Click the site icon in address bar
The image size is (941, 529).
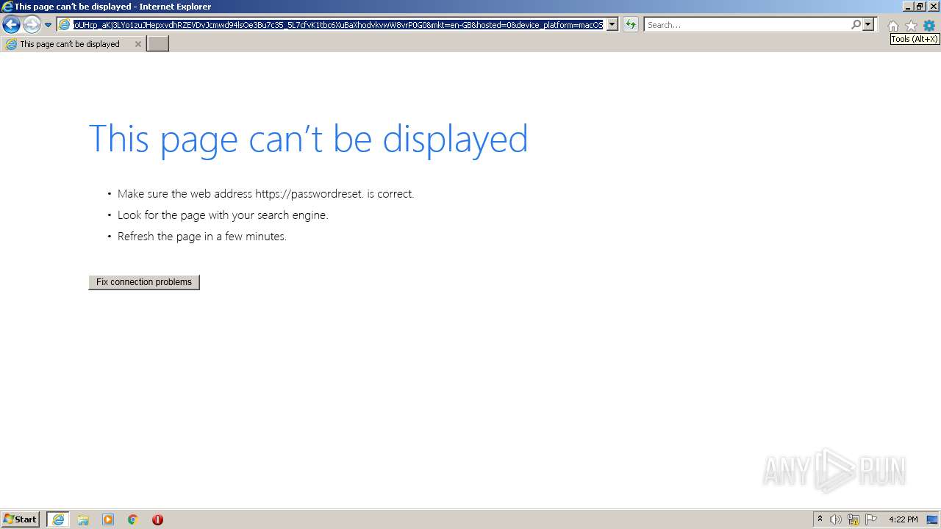click(x=65, y=25)
